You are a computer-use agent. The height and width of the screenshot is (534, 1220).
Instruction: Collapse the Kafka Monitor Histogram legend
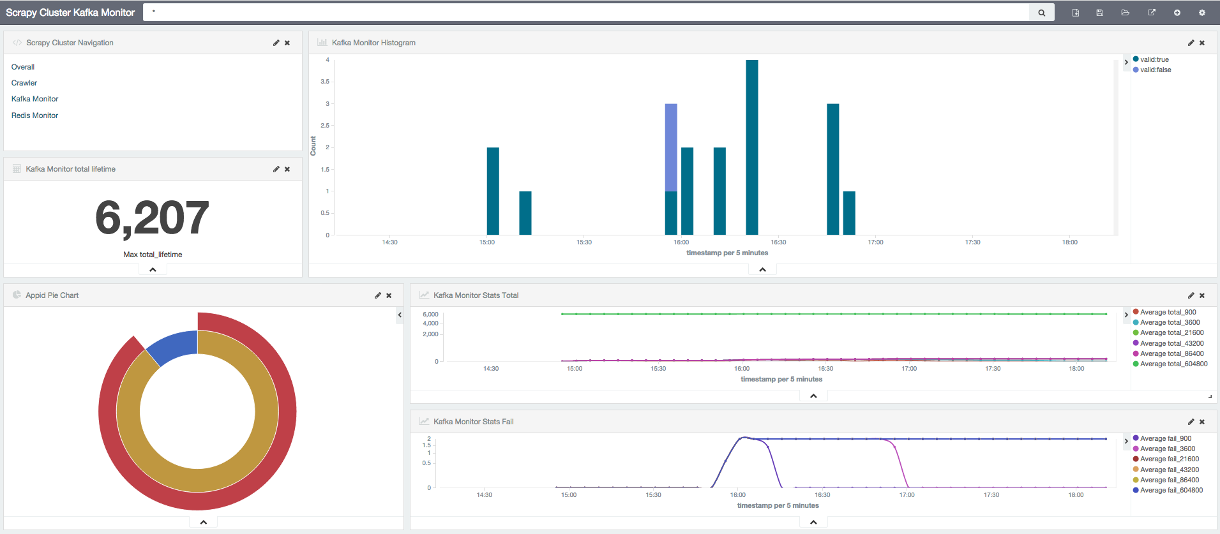click(1126, 62)
